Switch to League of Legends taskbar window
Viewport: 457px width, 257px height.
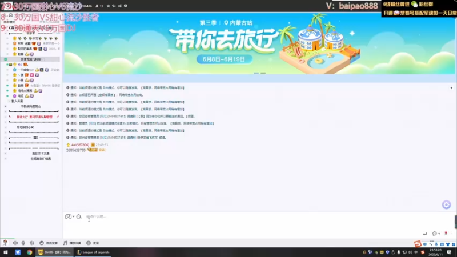point(93,252)
